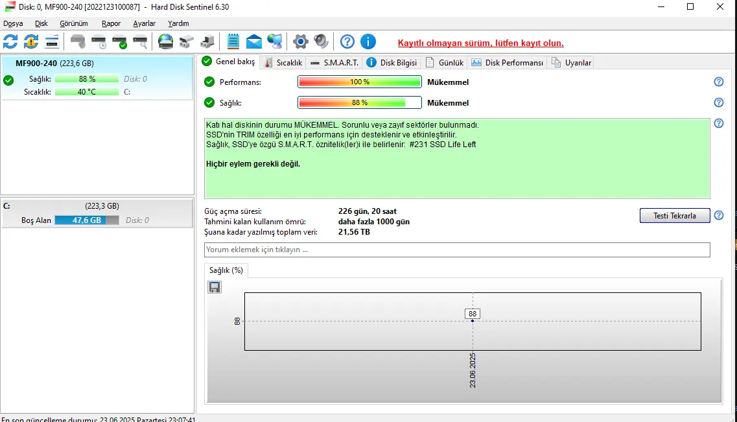Click 'Hiçbir eylem gerekli değil.' text
The height and width of the screenshot is (422, 737).
pyautogui.click(x=253, y=164)
